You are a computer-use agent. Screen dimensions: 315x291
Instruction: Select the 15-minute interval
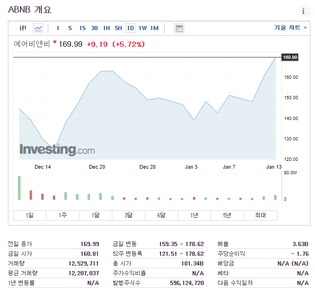(83, 28)
